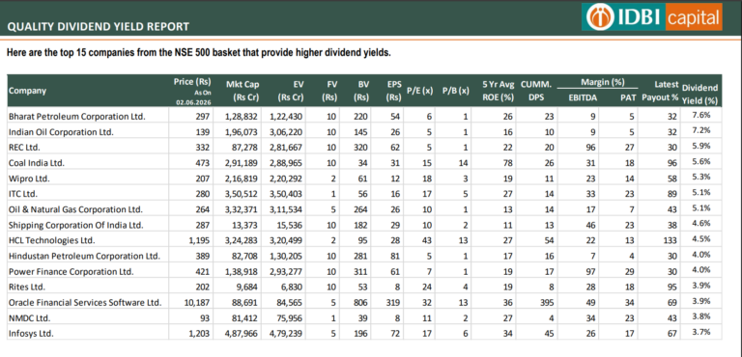
Task: Click the Mkt Cap (Rs Cr) header
Action: click(243, 91)
